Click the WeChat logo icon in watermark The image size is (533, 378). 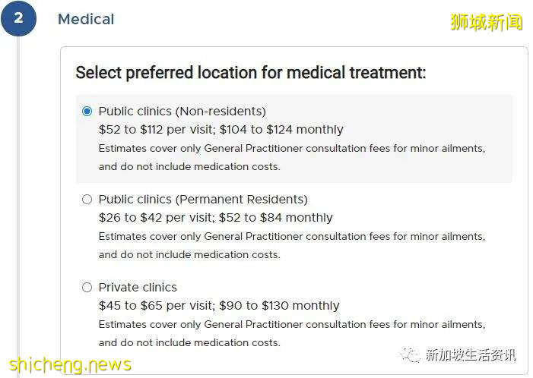[411, 354]
